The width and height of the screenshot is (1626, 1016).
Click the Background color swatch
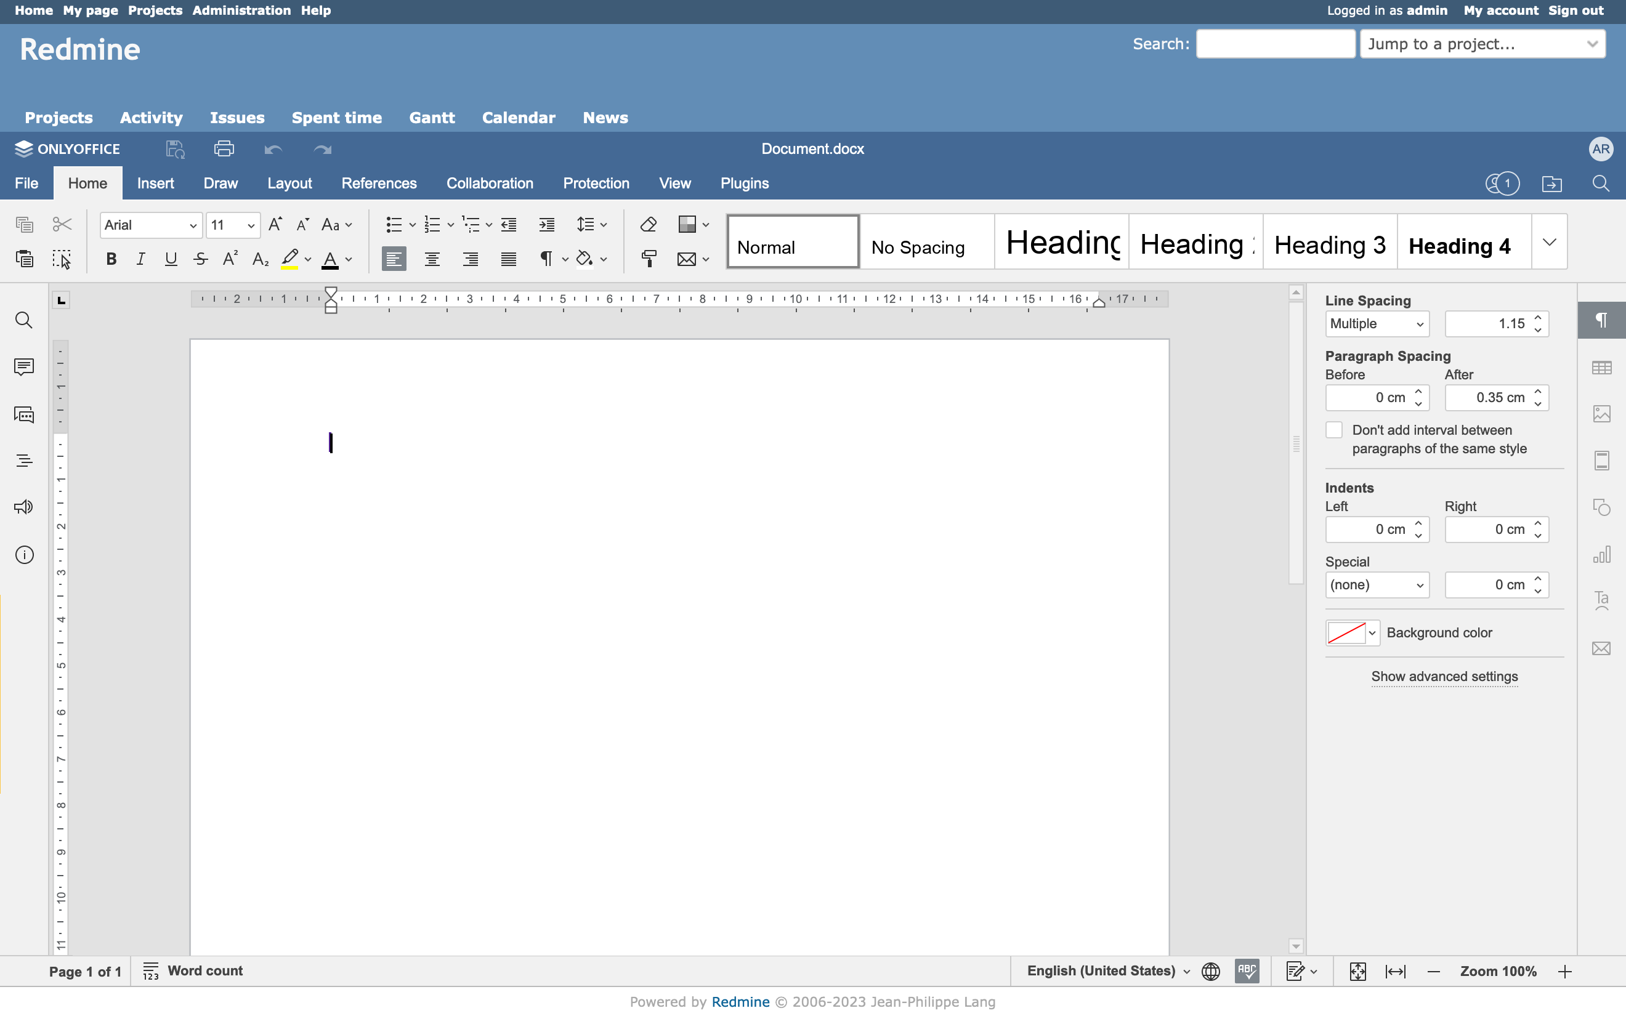tap(1345, 632)
